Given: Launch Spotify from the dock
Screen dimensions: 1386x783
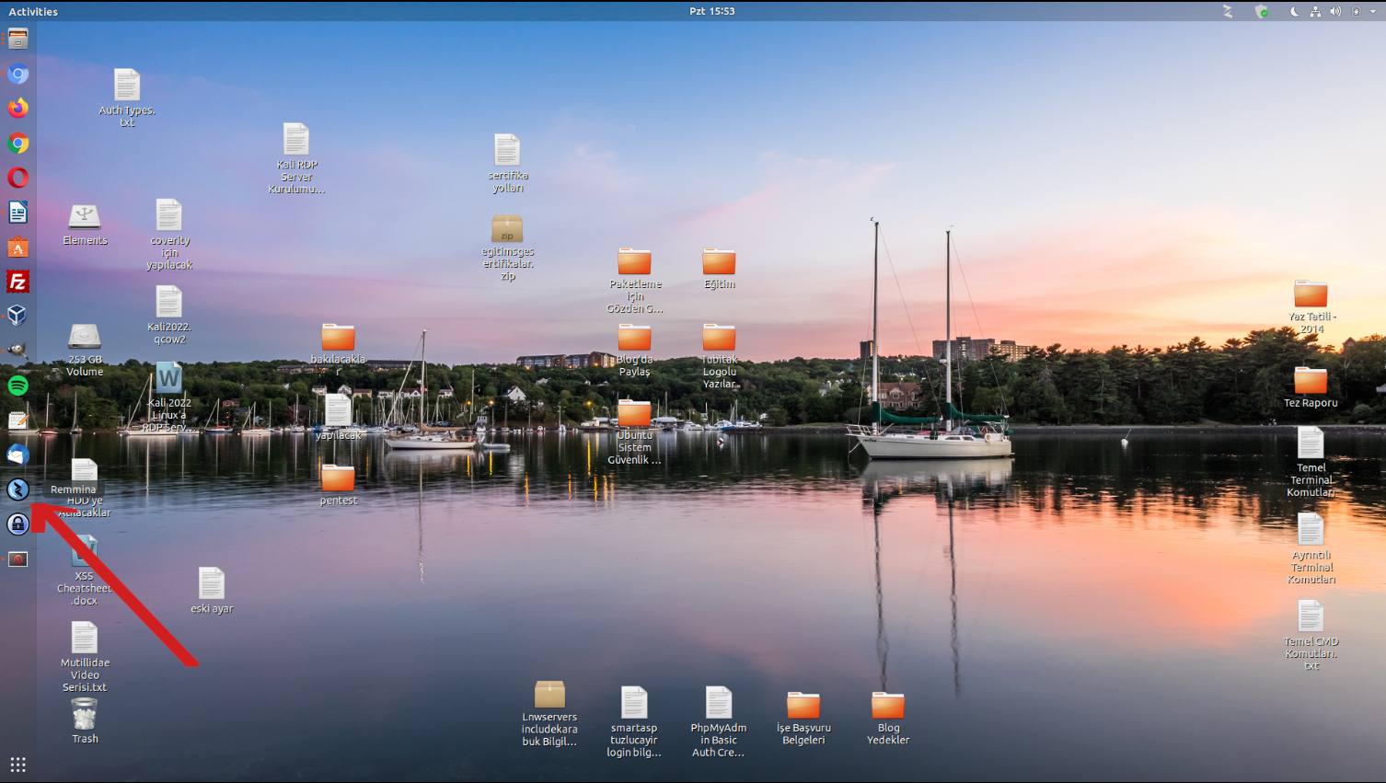Looking at the screenshot, I should (17, 386).
